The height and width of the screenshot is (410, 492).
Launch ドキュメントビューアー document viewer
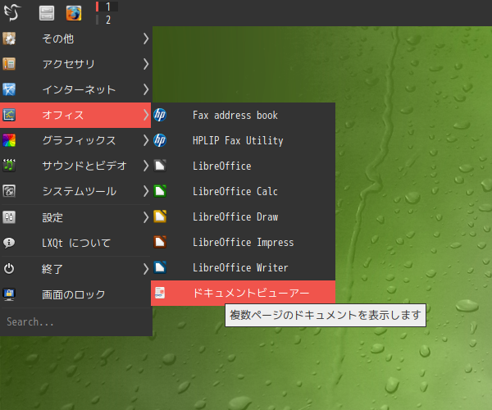[x=244, y=293]
